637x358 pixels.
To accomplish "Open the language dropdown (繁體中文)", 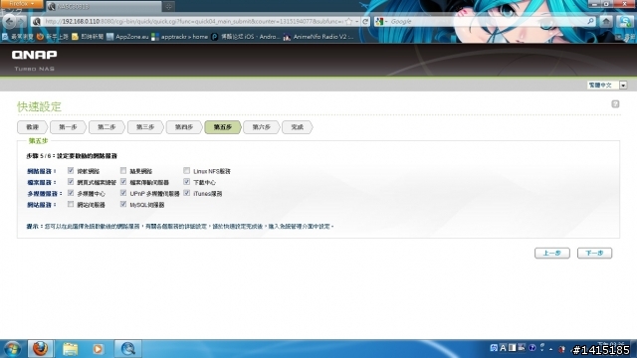I will coord(607,85).
